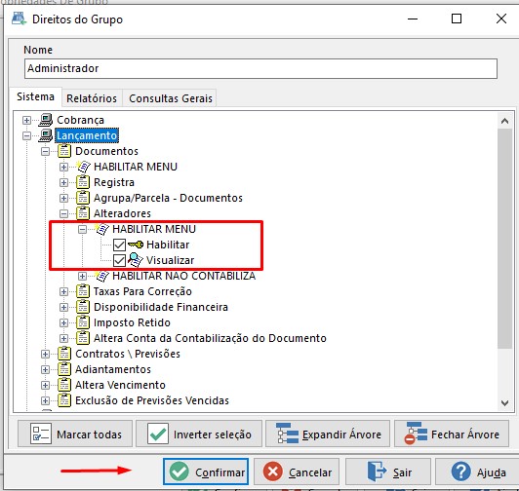Click clipboard icon beside Altera Conta da Contabilização
The width and height of the screenshot is (519, 491).
tap(83, 338)
